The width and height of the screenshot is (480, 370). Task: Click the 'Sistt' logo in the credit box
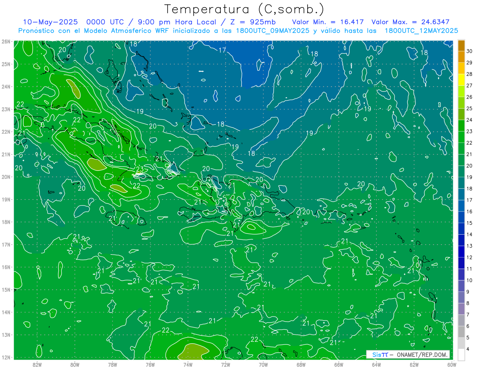[x=380, y=354]
